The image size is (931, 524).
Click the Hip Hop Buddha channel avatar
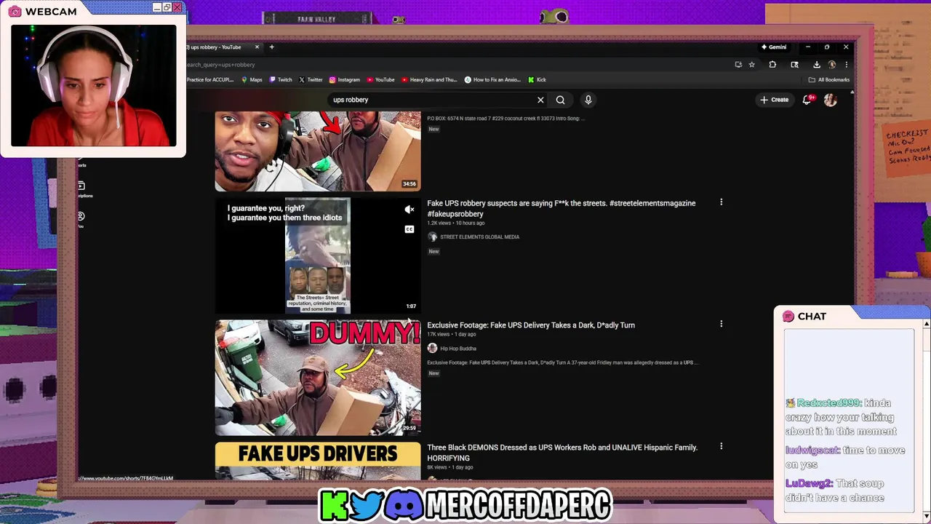(x=432, y=349)
